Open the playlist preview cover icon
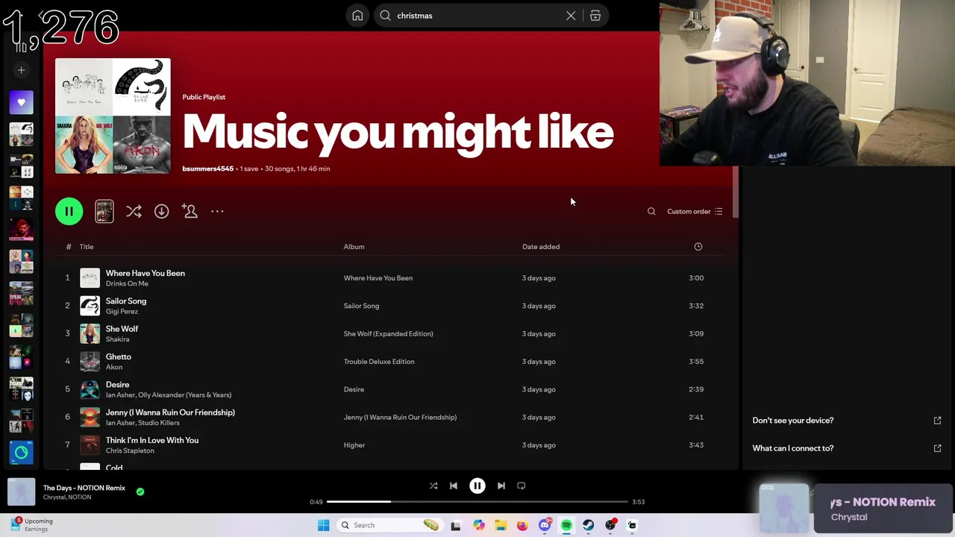Image resolution: width=955 pixels, height=537 pixels. pos(104,211)
